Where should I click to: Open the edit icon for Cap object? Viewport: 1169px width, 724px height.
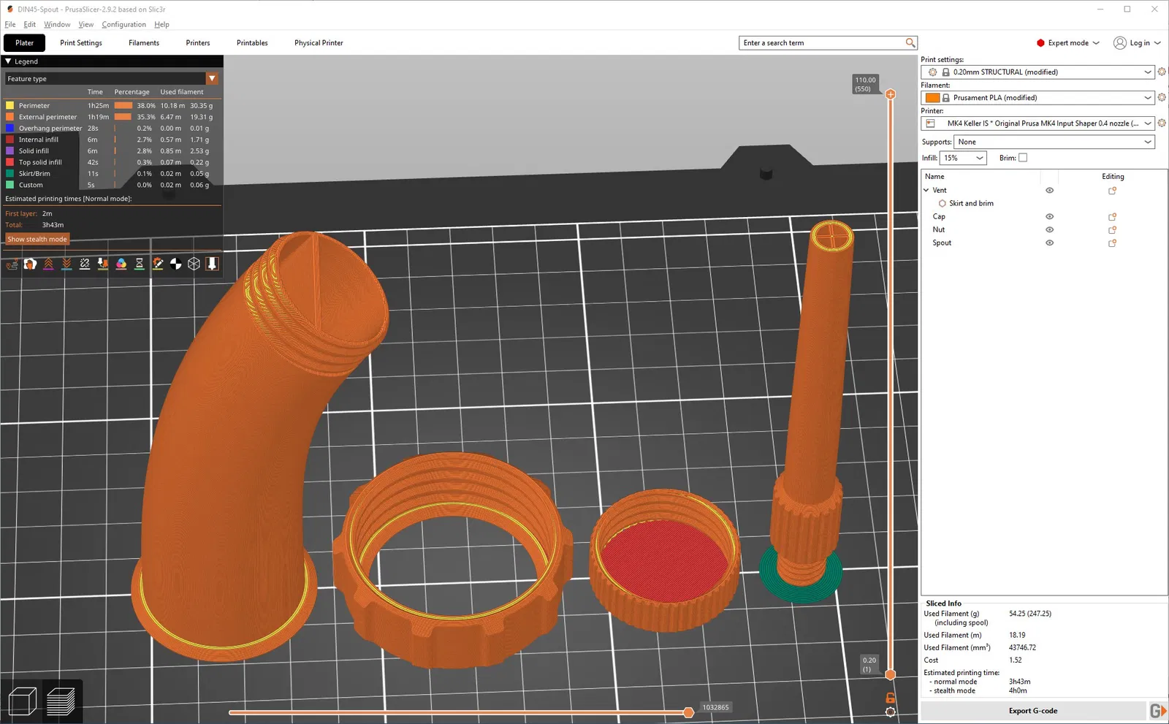(x=1113, y=217)
